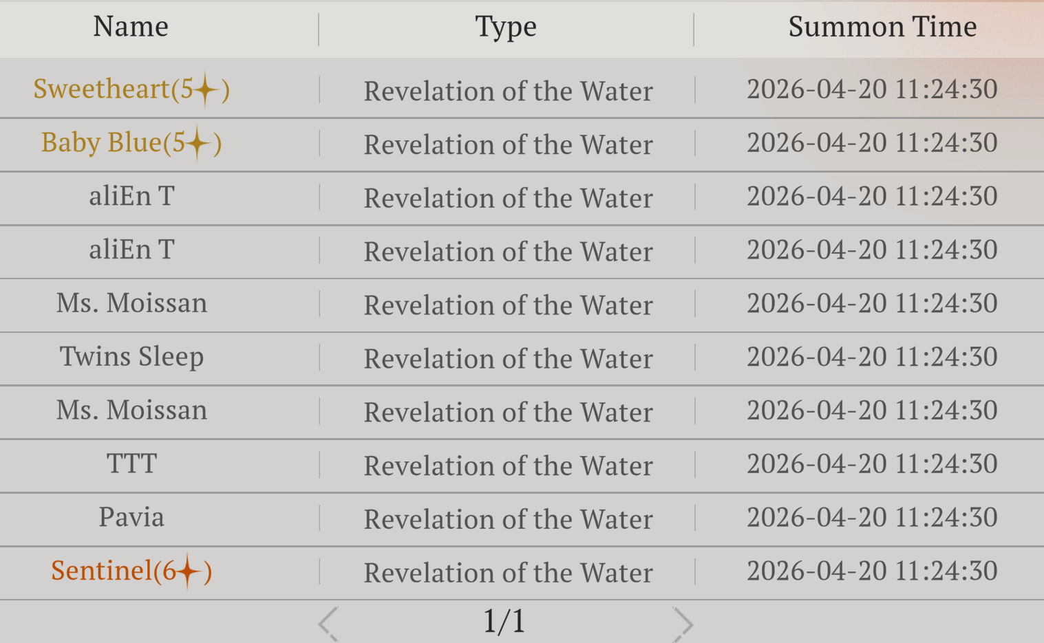Select the Type column header
This screenshot has height=643, width=1044.
(x=506, y=27)
